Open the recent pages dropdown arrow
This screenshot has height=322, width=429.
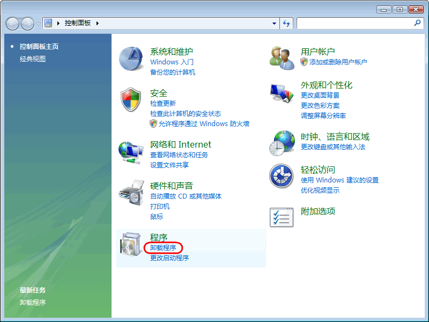(38, 24)
